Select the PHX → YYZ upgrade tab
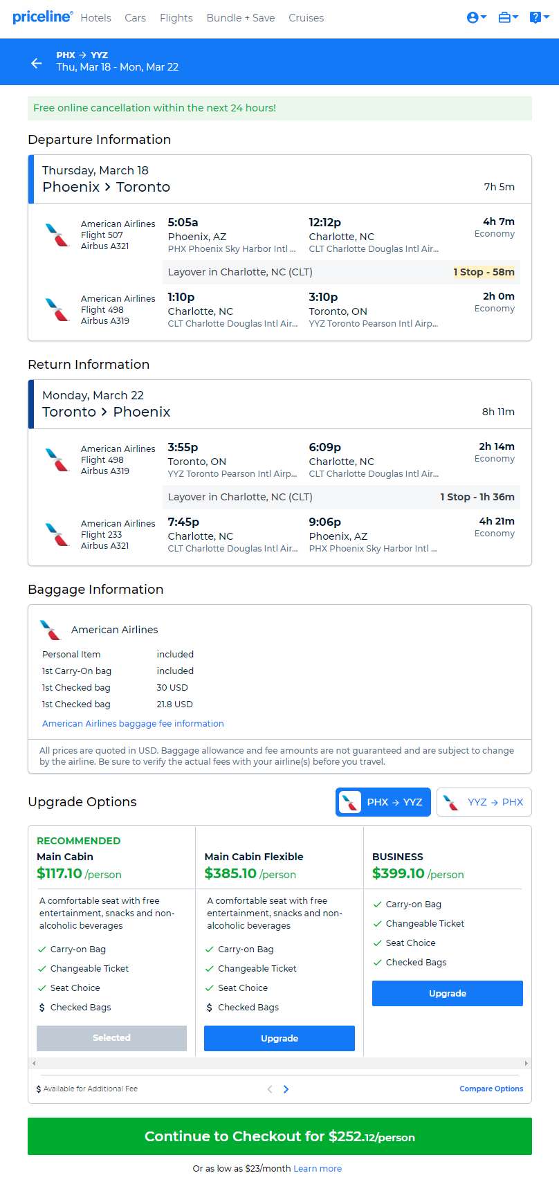 (383, 802)
